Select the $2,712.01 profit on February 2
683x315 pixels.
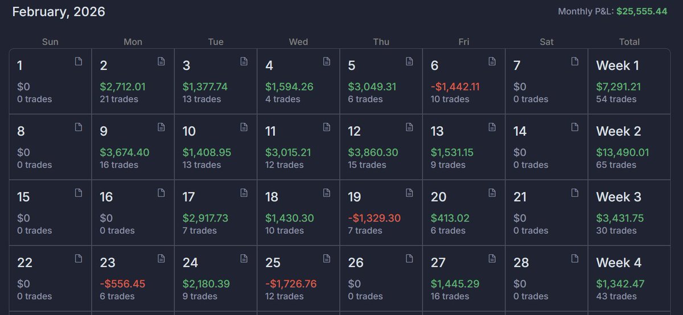pyautogui.click(x=122, y=87)
